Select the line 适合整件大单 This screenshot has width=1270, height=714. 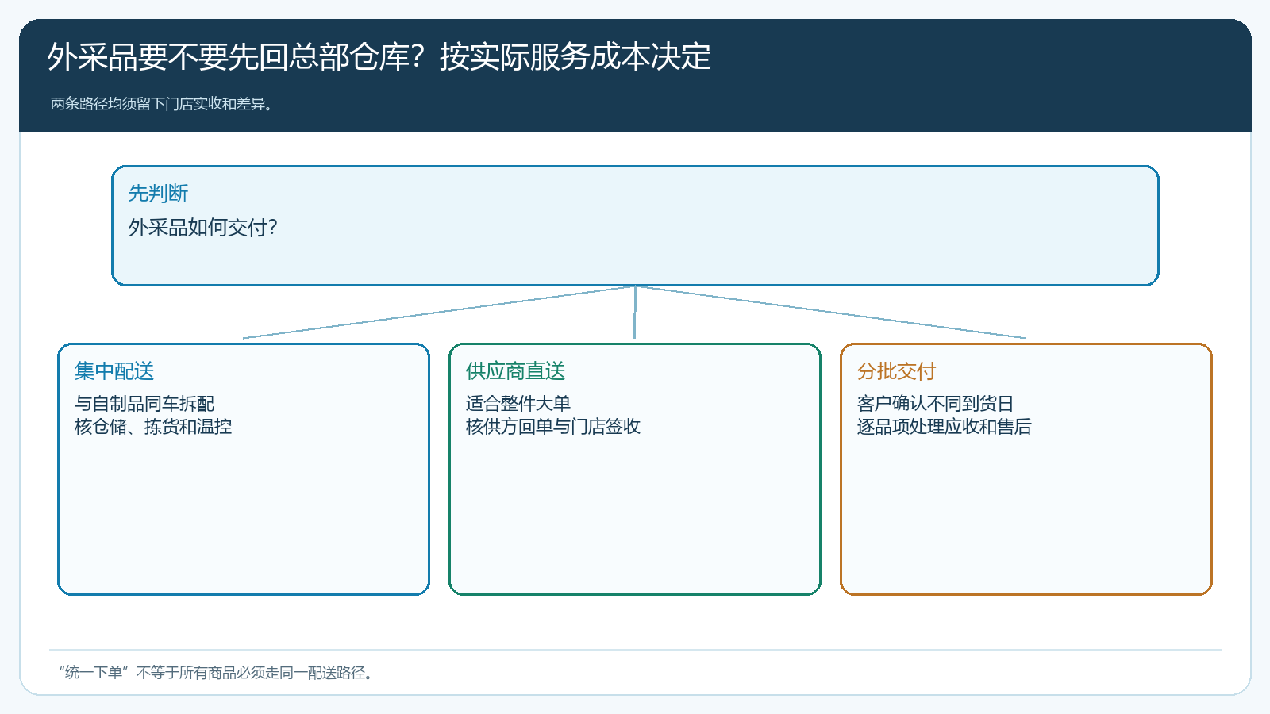518,404
